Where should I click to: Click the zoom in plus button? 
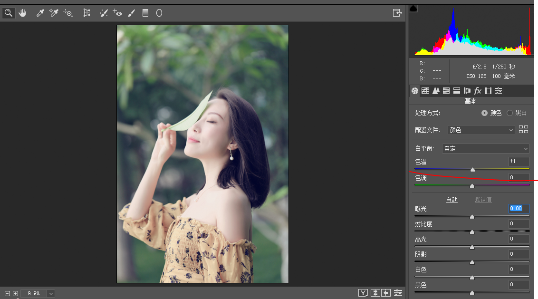pos(15,293)
